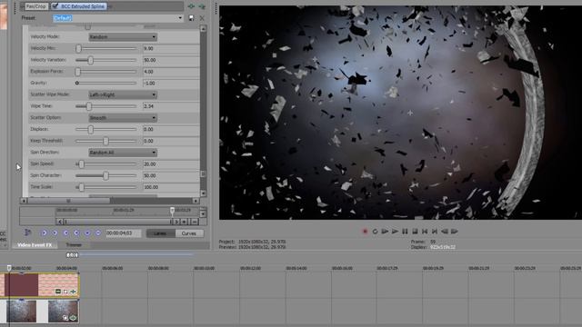Switch to the Video Event FX tab
The width and height of the screenshot is (582, 327).
tap(35, 245)
